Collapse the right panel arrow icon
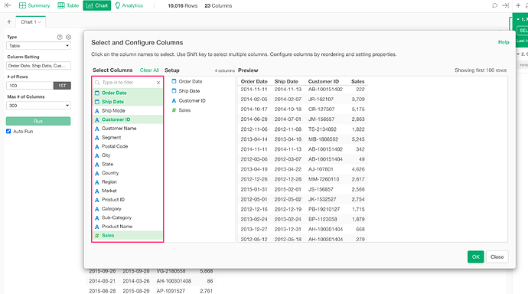 (505, 5)
